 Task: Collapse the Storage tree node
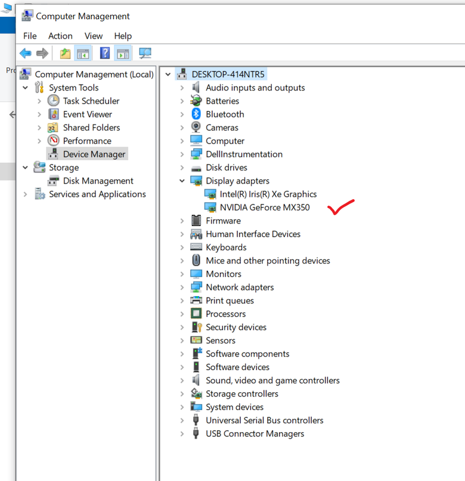click(26, 167)
